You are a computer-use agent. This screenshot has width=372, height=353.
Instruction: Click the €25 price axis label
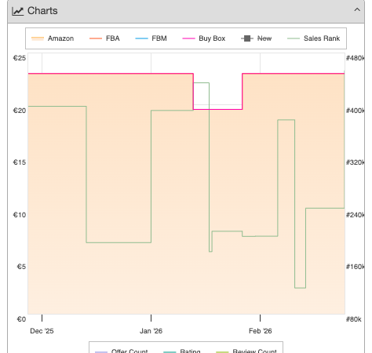(x=20, y=58)
